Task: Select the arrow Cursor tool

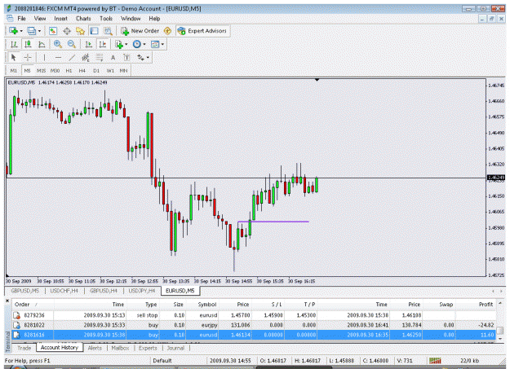Action: click(13, 58)
